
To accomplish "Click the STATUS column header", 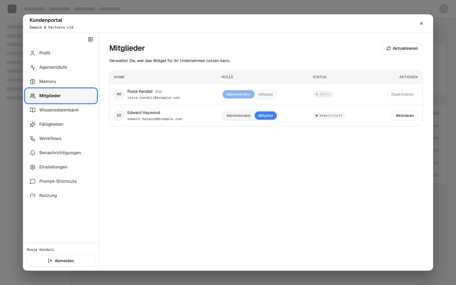I will tap(319, 77).
